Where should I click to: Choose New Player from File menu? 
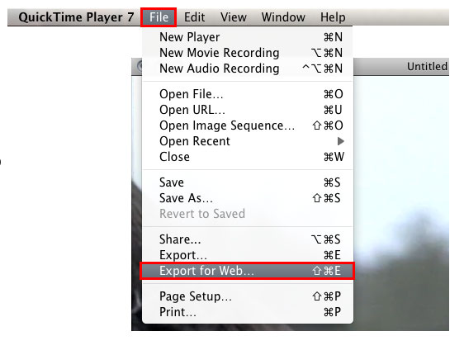pos(248,37)
